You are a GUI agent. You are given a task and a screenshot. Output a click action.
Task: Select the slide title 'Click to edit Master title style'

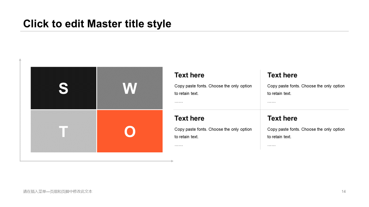point(97,24)
